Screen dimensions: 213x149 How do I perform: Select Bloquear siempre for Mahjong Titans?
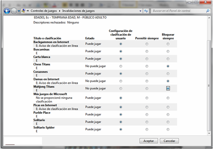click(168, 88)
